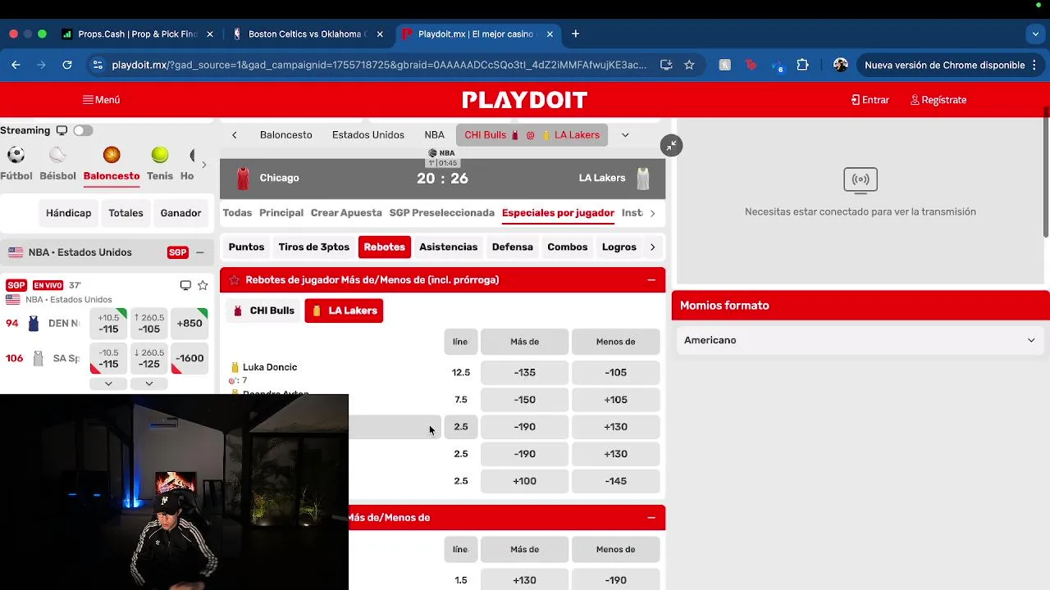Go back with breadcrumb left arrow

(235, 135)
